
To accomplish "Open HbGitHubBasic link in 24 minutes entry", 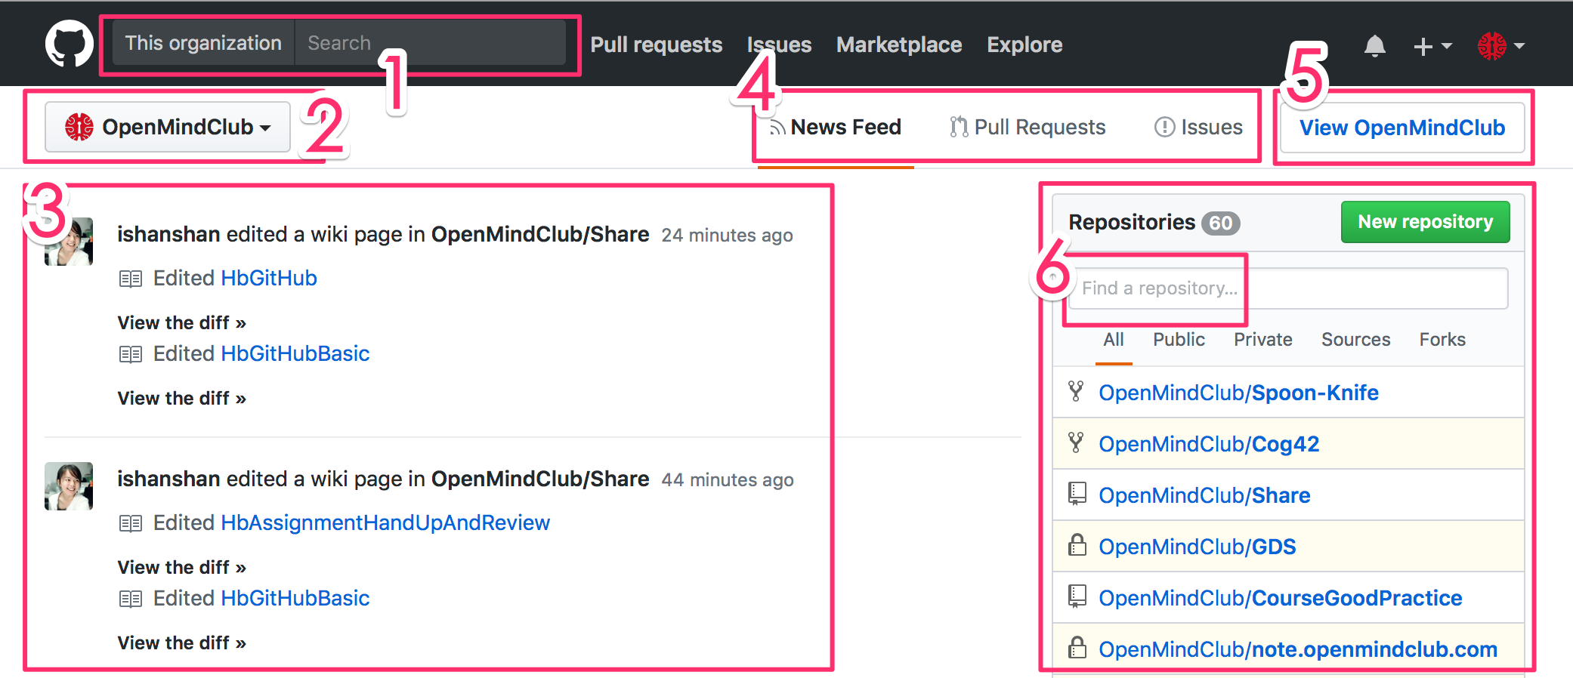I will 295,354.
